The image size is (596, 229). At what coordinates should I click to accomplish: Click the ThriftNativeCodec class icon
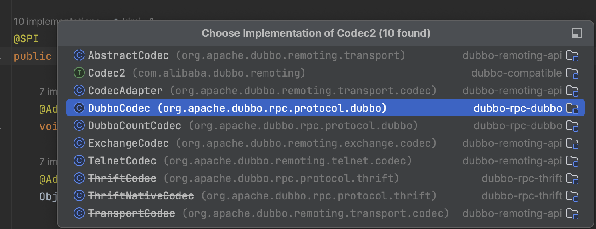tap(79, 196)
